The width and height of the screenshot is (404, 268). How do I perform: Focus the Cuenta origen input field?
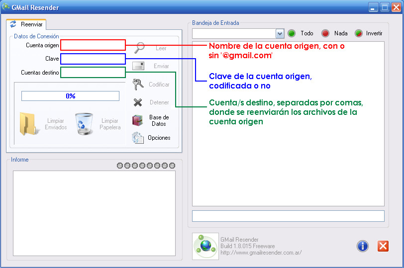click(93, 45)
